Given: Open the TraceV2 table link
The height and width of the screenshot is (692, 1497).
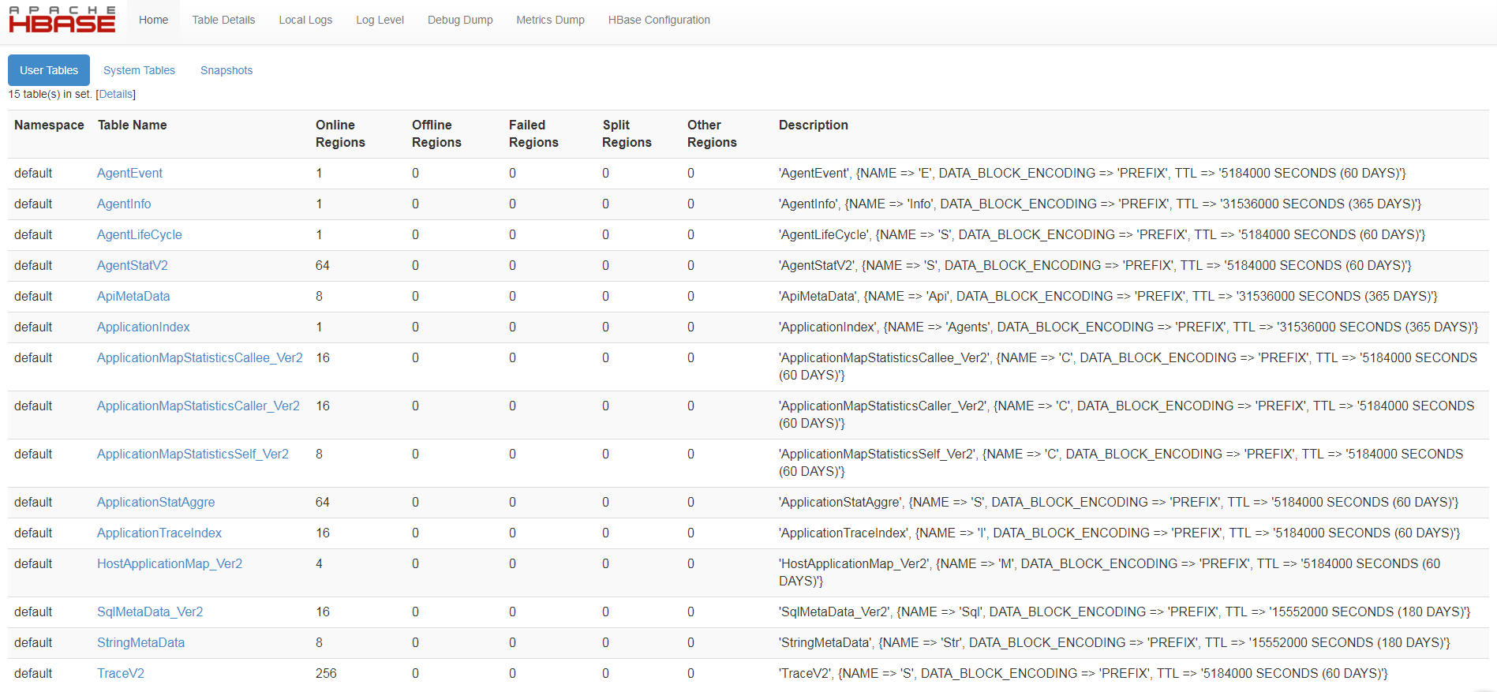Looking at the screenshot, I should tap(121, 673).
